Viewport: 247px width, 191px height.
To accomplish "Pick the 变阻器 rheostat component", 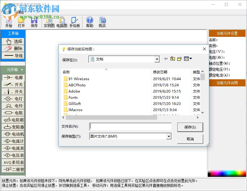I will pos(13,127).
